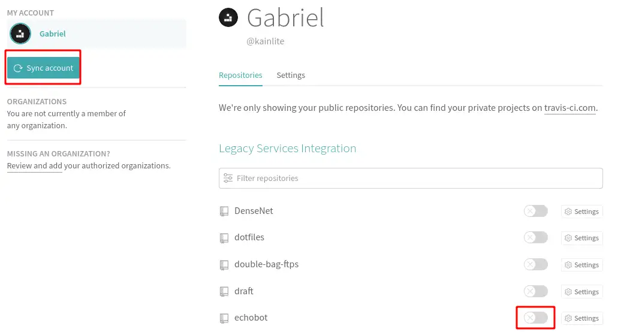Click the filter icon in repositories search box
The width and height of the screenshot is (627, 332).
228,178
